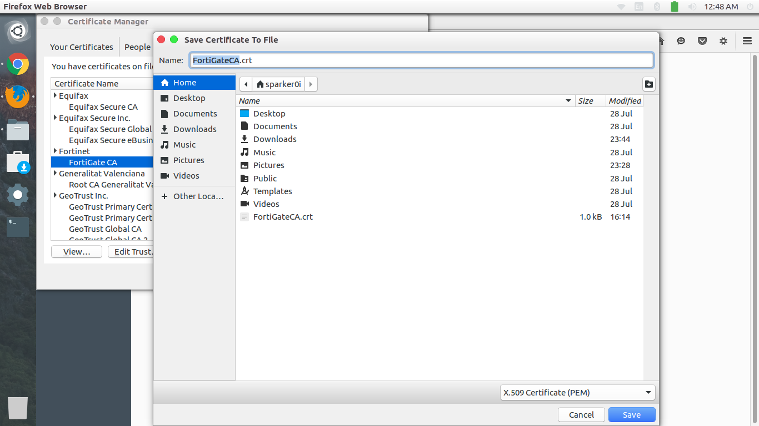Screen dimensions: 759x426
Task: Open the X.509 Certificate (PEM) format dropdown
Action: [x=577, y=392]
